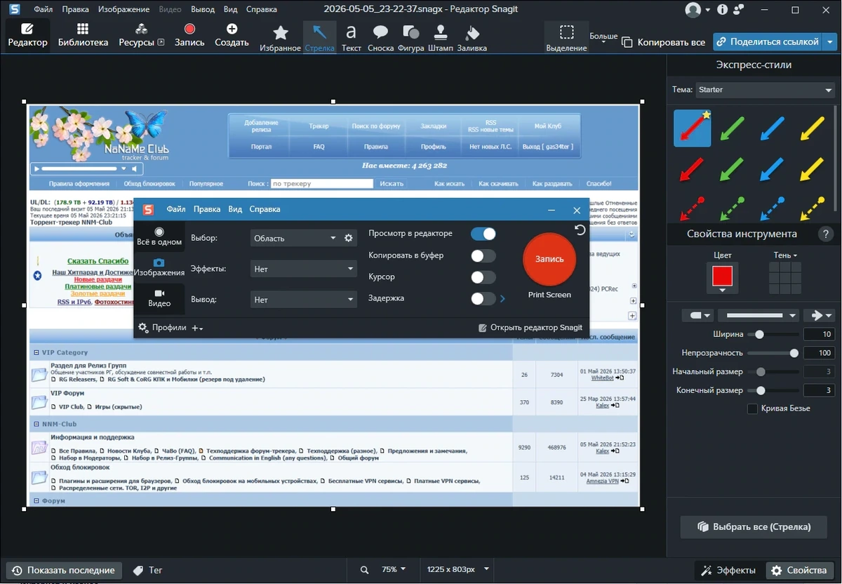
Task: Open the Правка menu in capture window
Action: (207, 209)
